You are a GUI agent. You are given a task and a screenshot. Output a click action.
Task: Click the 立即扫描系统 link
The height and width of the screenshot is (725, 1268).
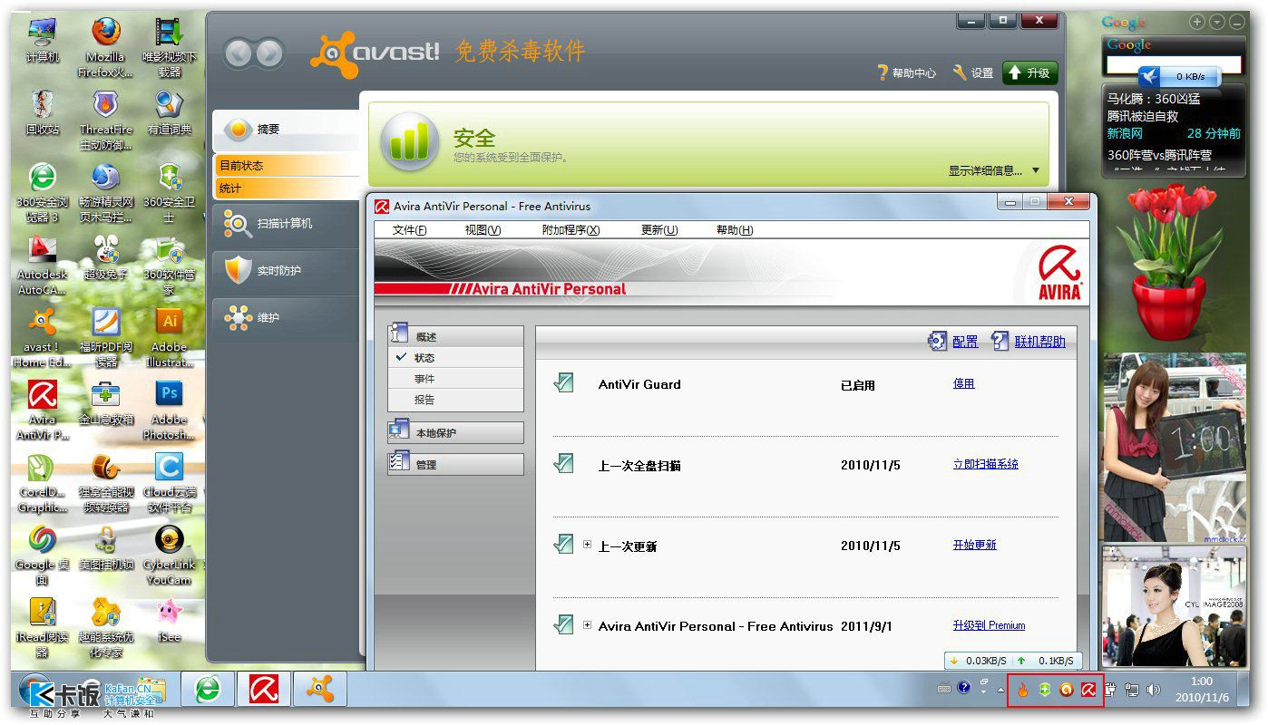click(x=986, y=464)
